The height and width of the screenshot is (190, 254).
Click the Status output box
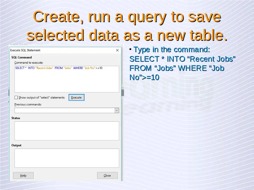67,131
